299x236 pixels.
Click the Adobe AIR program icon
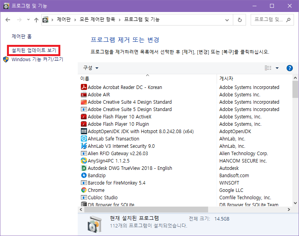84,95
